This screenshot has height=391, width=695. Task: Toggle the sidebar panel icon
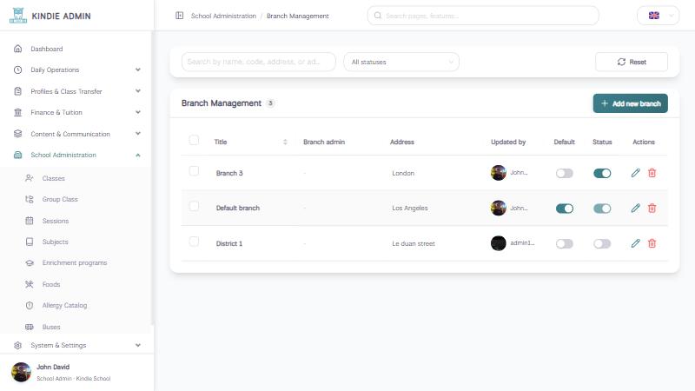tap(180, 16)
